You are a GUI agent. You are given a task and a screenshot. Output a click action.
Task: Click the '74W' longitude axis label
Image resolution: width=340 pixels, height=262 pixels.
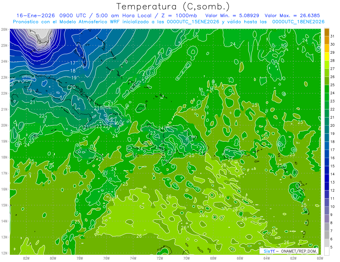133,258
